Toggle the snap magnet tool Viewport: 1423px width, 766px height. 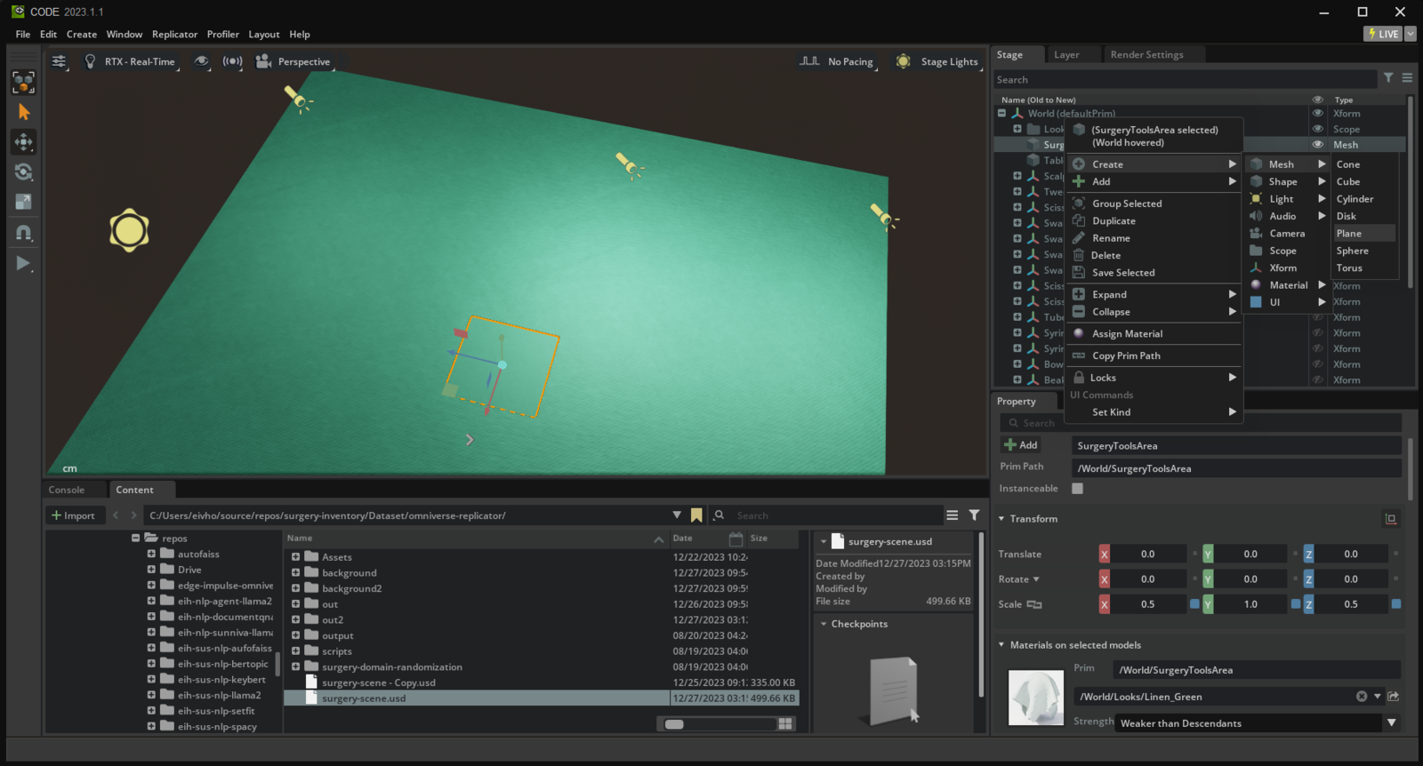(x=24, y=233)
